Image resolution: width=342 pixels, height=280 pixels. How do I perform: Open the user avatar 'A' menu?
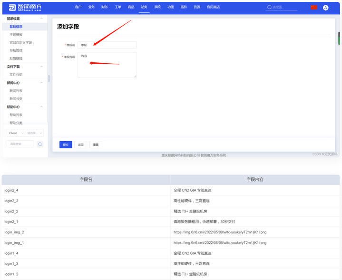325,8
